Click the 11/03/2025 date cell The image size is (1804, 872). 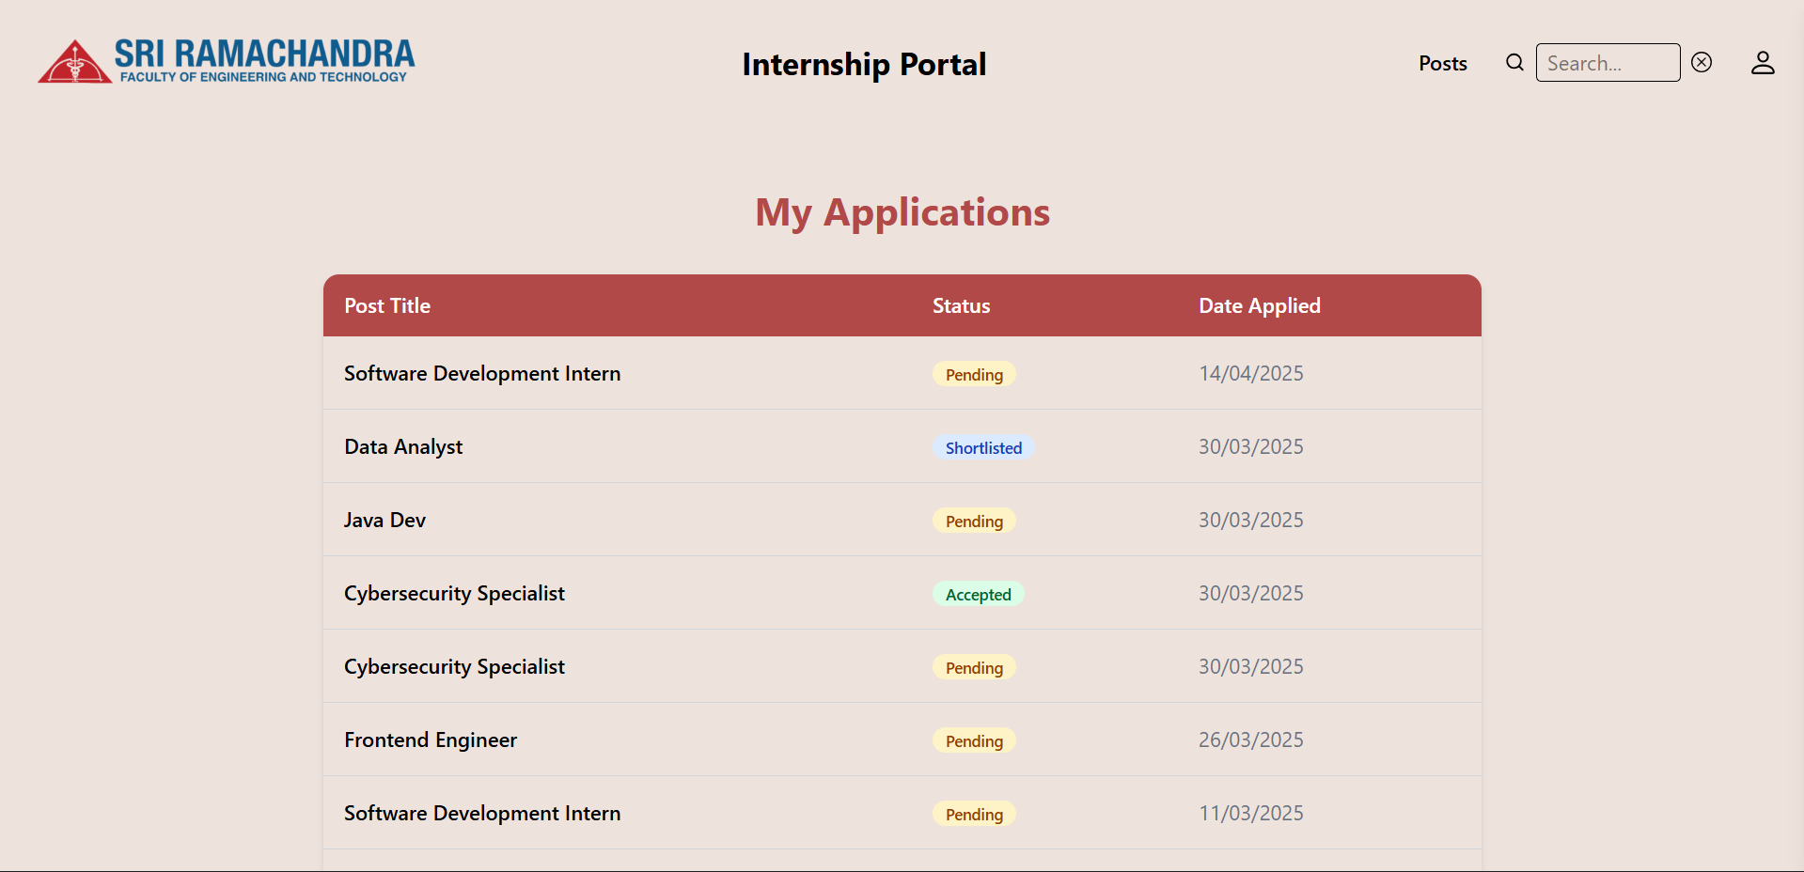coord(1250,813)
